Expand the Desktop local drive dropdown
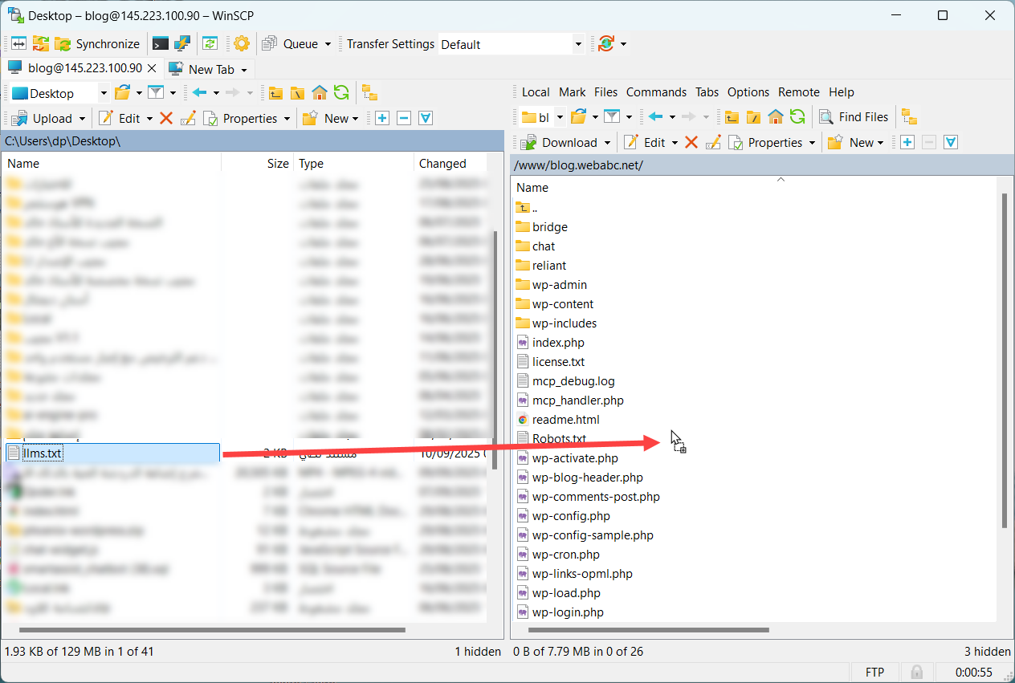Image resolution: width=1015 pixels, height=683 pixels. [x=104, y=94]
